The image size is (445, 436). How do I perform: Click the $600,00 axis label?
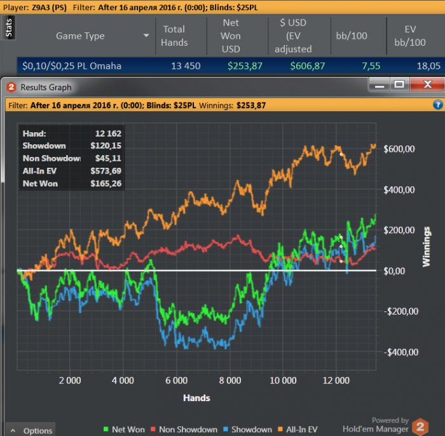coord(399,149)
